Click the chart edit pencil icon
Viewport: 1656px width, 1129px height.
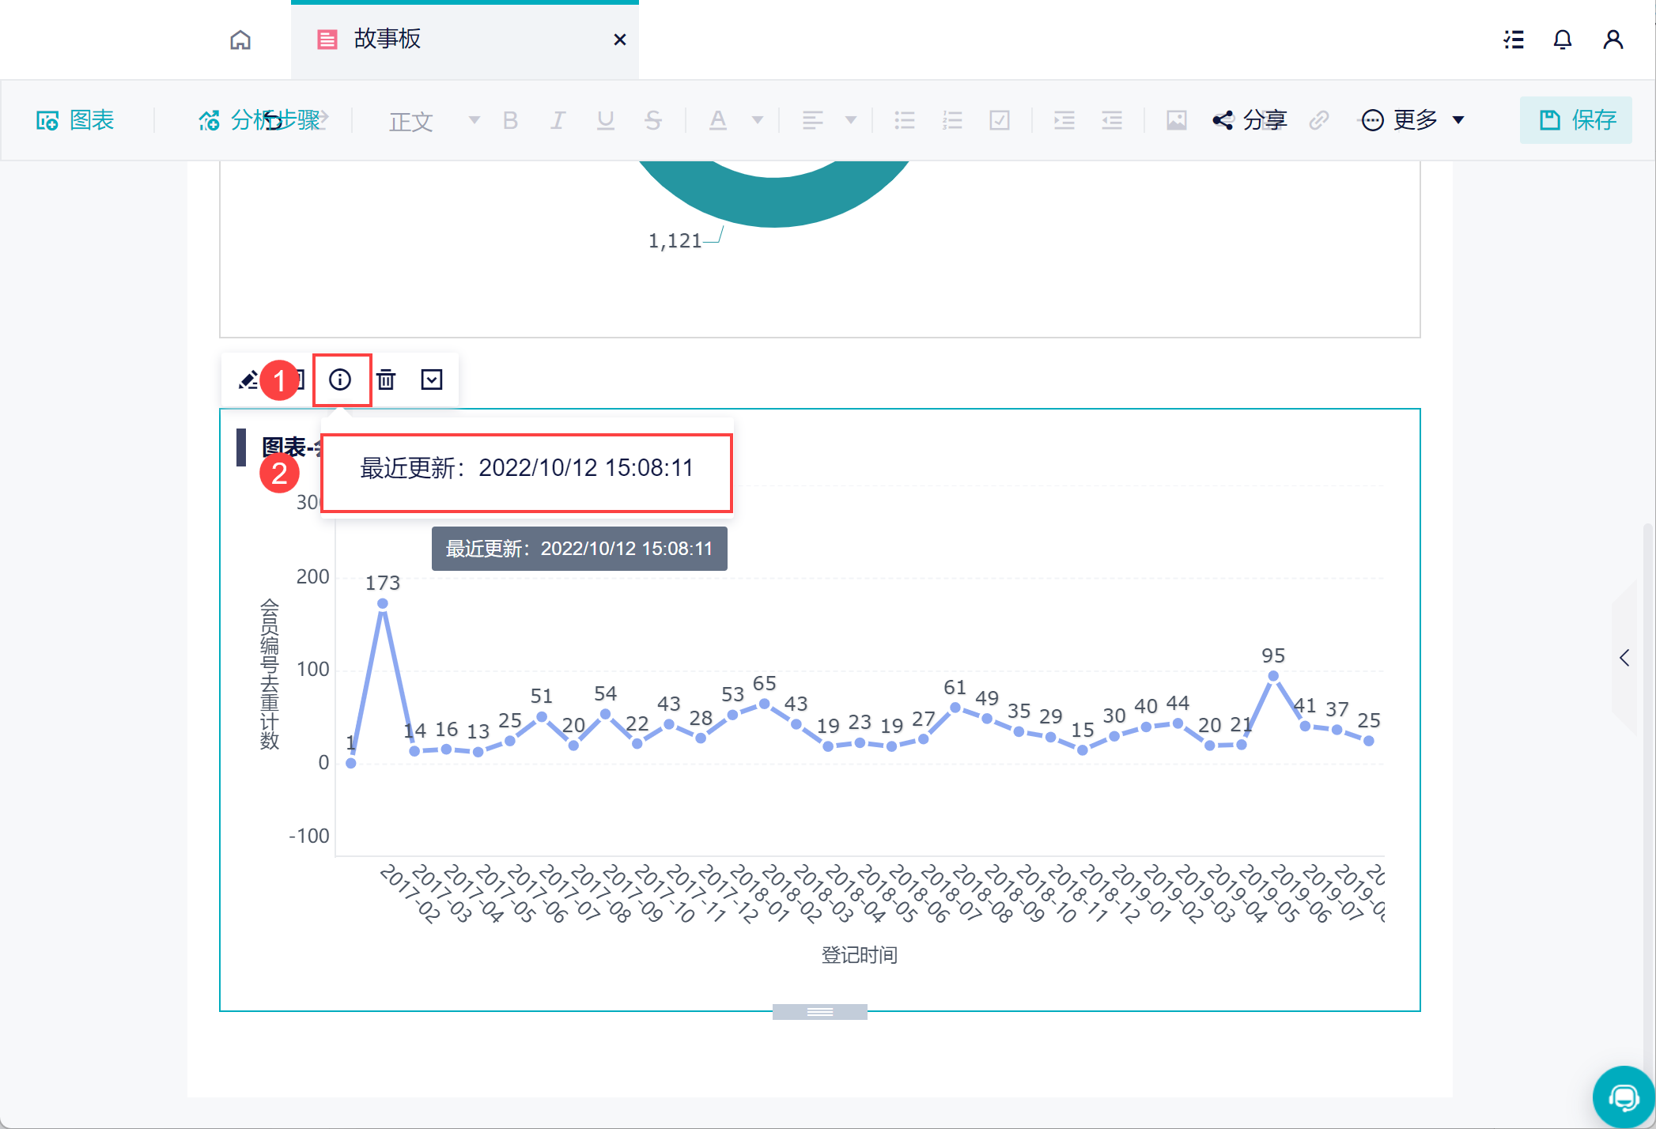[248, 379]
